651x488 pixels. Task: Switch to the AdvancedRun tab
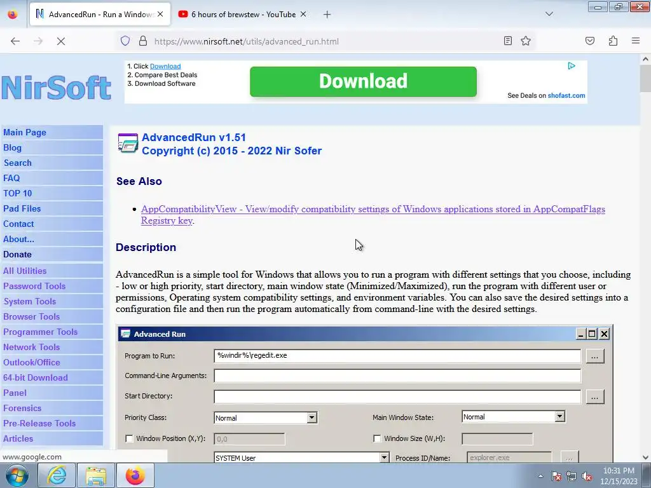[x=100, y=14]
